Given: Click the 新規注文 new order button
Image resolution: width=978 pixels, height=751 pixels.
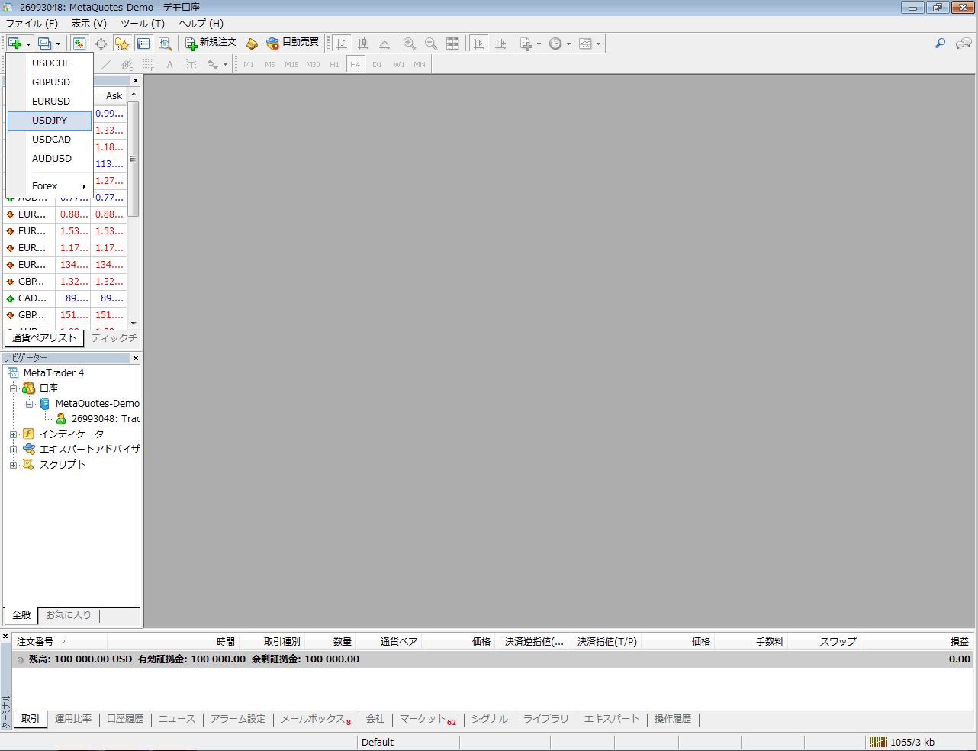Looking at the screenshot, I should click(x=211, y=43).
